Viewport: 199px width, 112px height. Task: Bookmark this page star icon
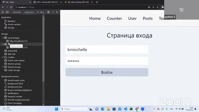coord(158,7)
